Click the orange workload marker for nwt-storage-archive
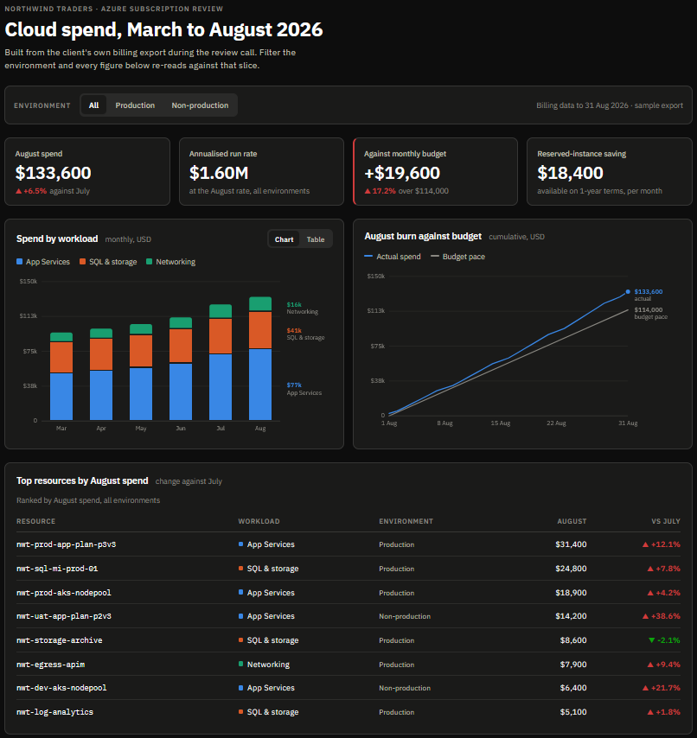 [x=240, y=640]
